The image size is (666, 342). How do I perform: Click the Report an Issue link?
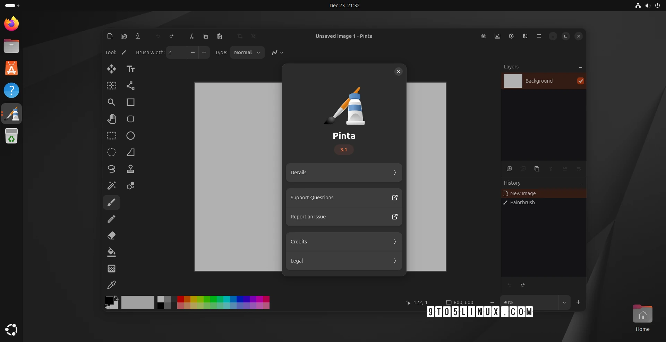click(x=344, y=217)
